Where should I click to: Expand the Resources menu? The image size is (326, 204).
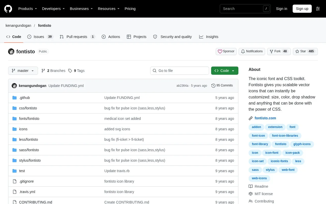tap(109, 9)
